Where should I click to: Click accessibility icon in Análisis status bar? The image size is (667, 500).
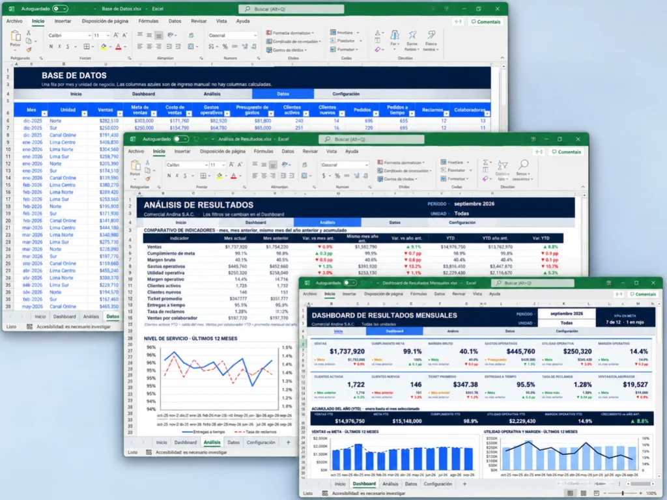point(149,452)
